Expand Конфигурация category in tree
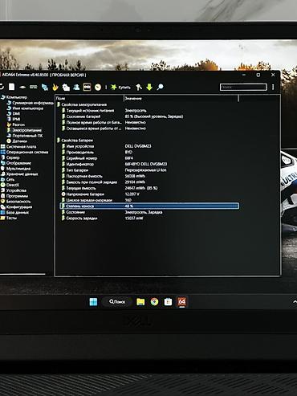This screenshot has width=297, height=396. point(16,206)
